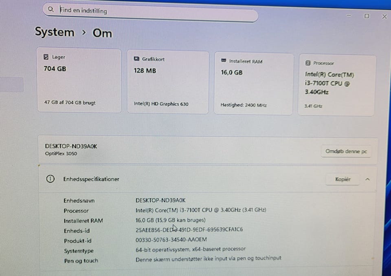Click the breadcrumb chevron after System
The image size is (391, 276).
tap(84, 32)
